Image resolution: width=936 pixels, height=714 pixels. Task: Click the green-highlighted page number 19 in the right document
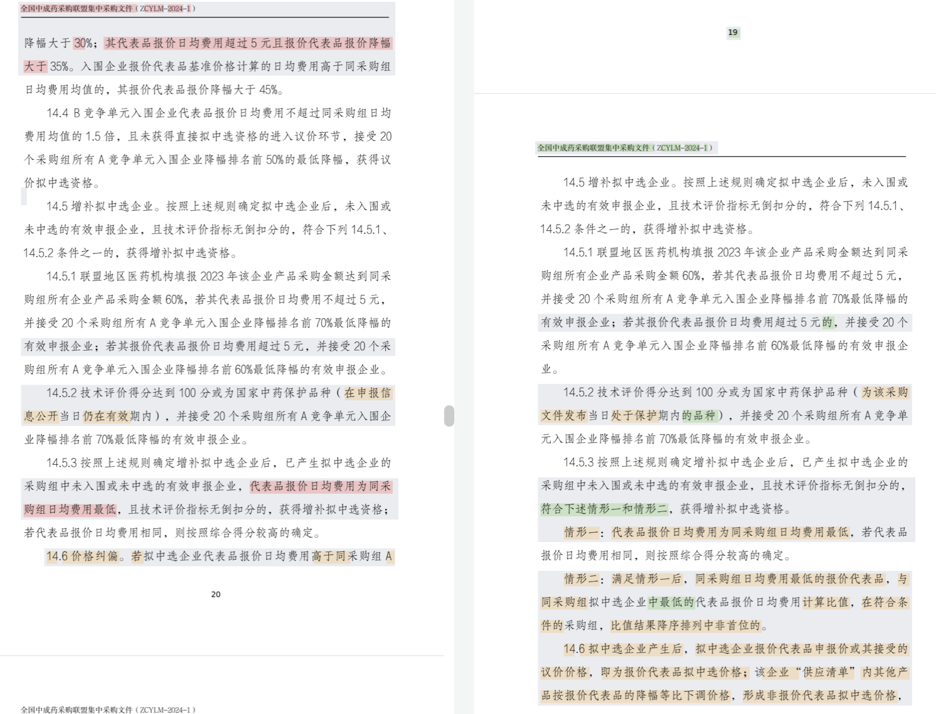733,33
